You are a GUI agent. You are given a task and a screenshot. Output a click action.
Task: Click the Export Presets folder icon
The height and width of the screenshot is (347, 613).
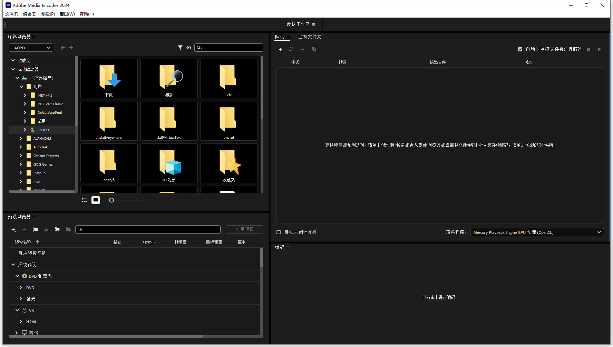(68, 229)
